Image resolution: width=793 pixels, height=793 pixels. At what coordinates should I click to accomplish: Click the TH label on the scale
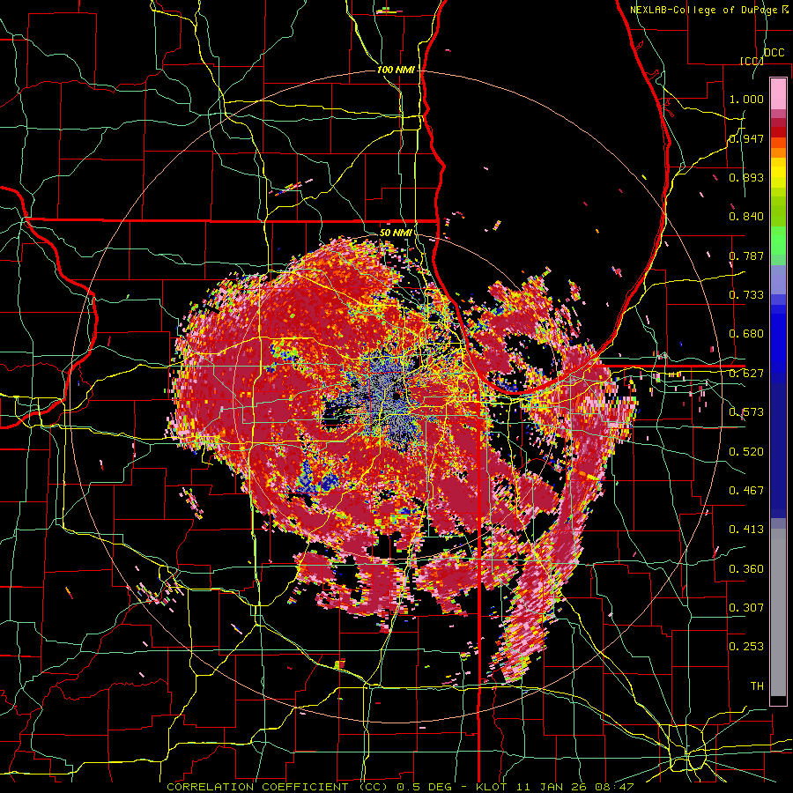tap(757, 686)
